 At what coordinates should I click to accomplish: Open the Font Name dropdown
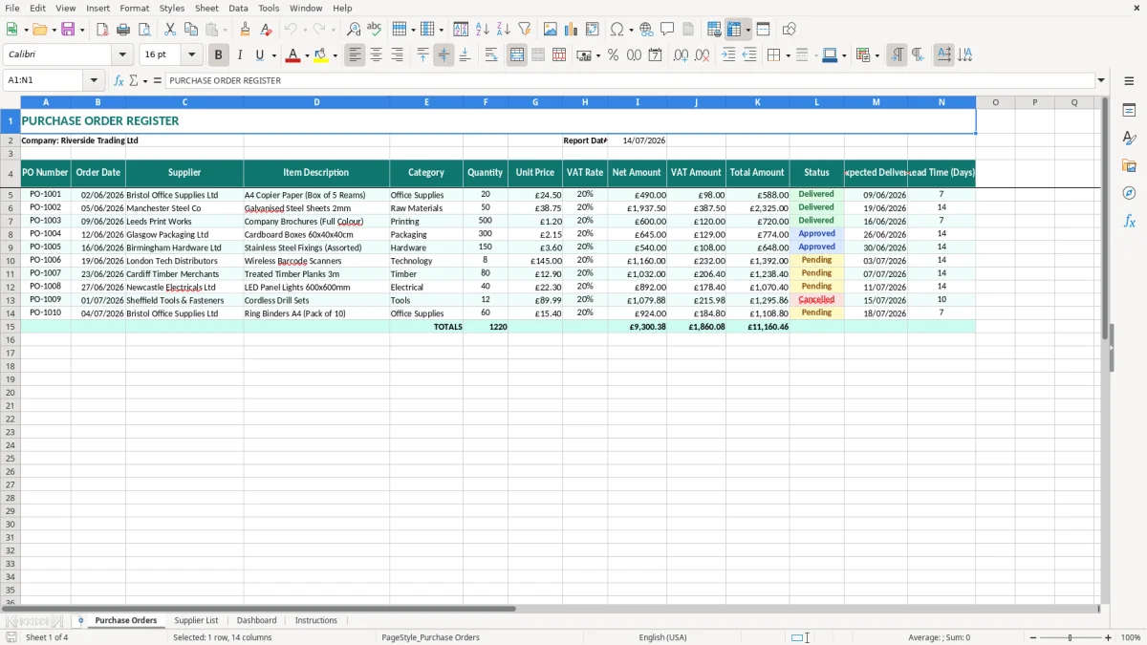(122, 55)
